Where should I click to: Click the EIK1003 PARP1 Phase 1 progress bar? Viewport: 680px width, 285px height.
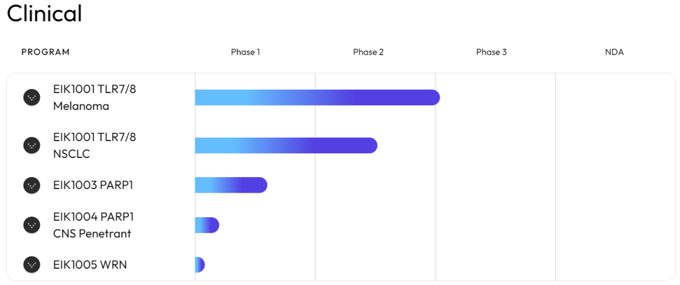pyautogui.click(x=231, y=185)
